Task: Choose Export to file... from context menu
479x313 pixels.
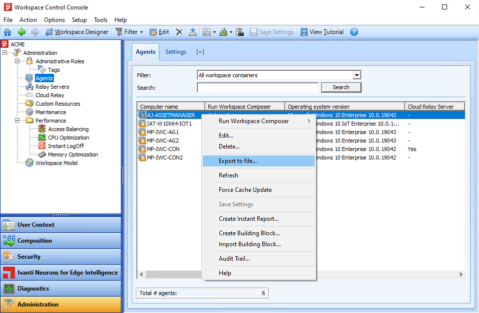Action: [237, 161]
